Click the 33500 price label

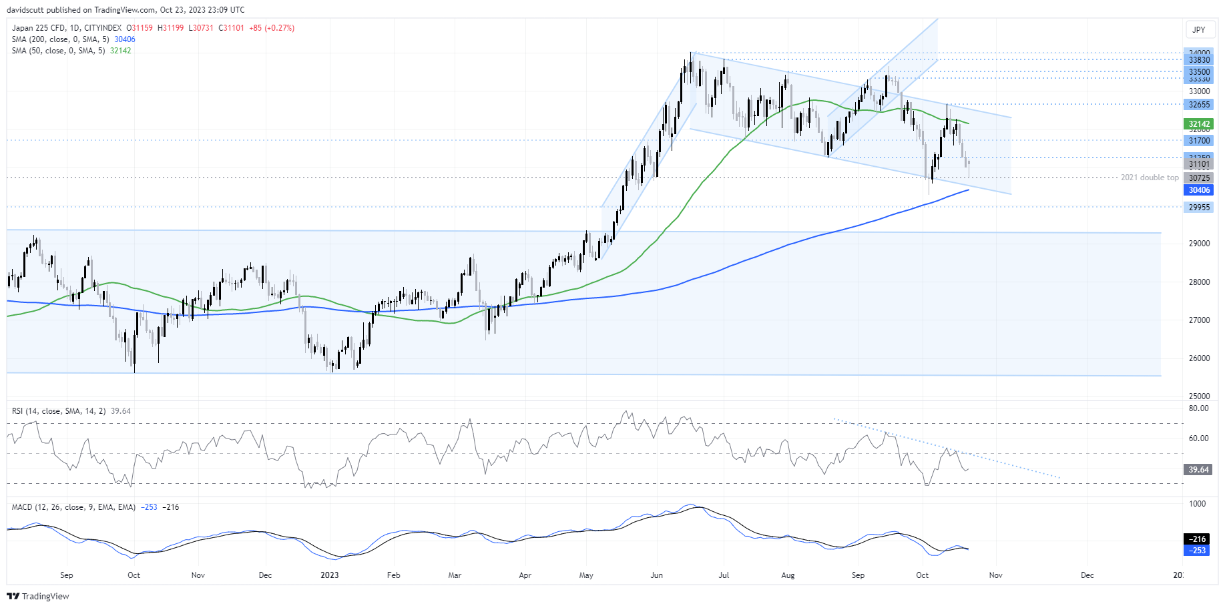coord(1199,71)
